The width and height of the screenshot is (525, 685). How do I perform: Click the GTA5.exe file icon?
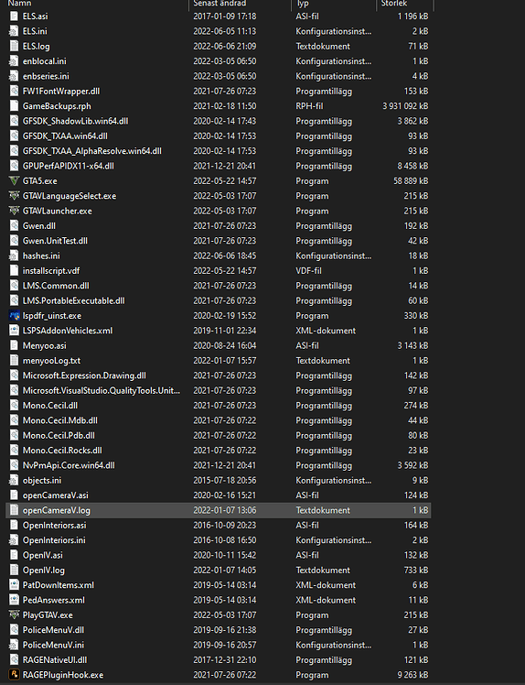pyautogui.click(x=15, y=180)
